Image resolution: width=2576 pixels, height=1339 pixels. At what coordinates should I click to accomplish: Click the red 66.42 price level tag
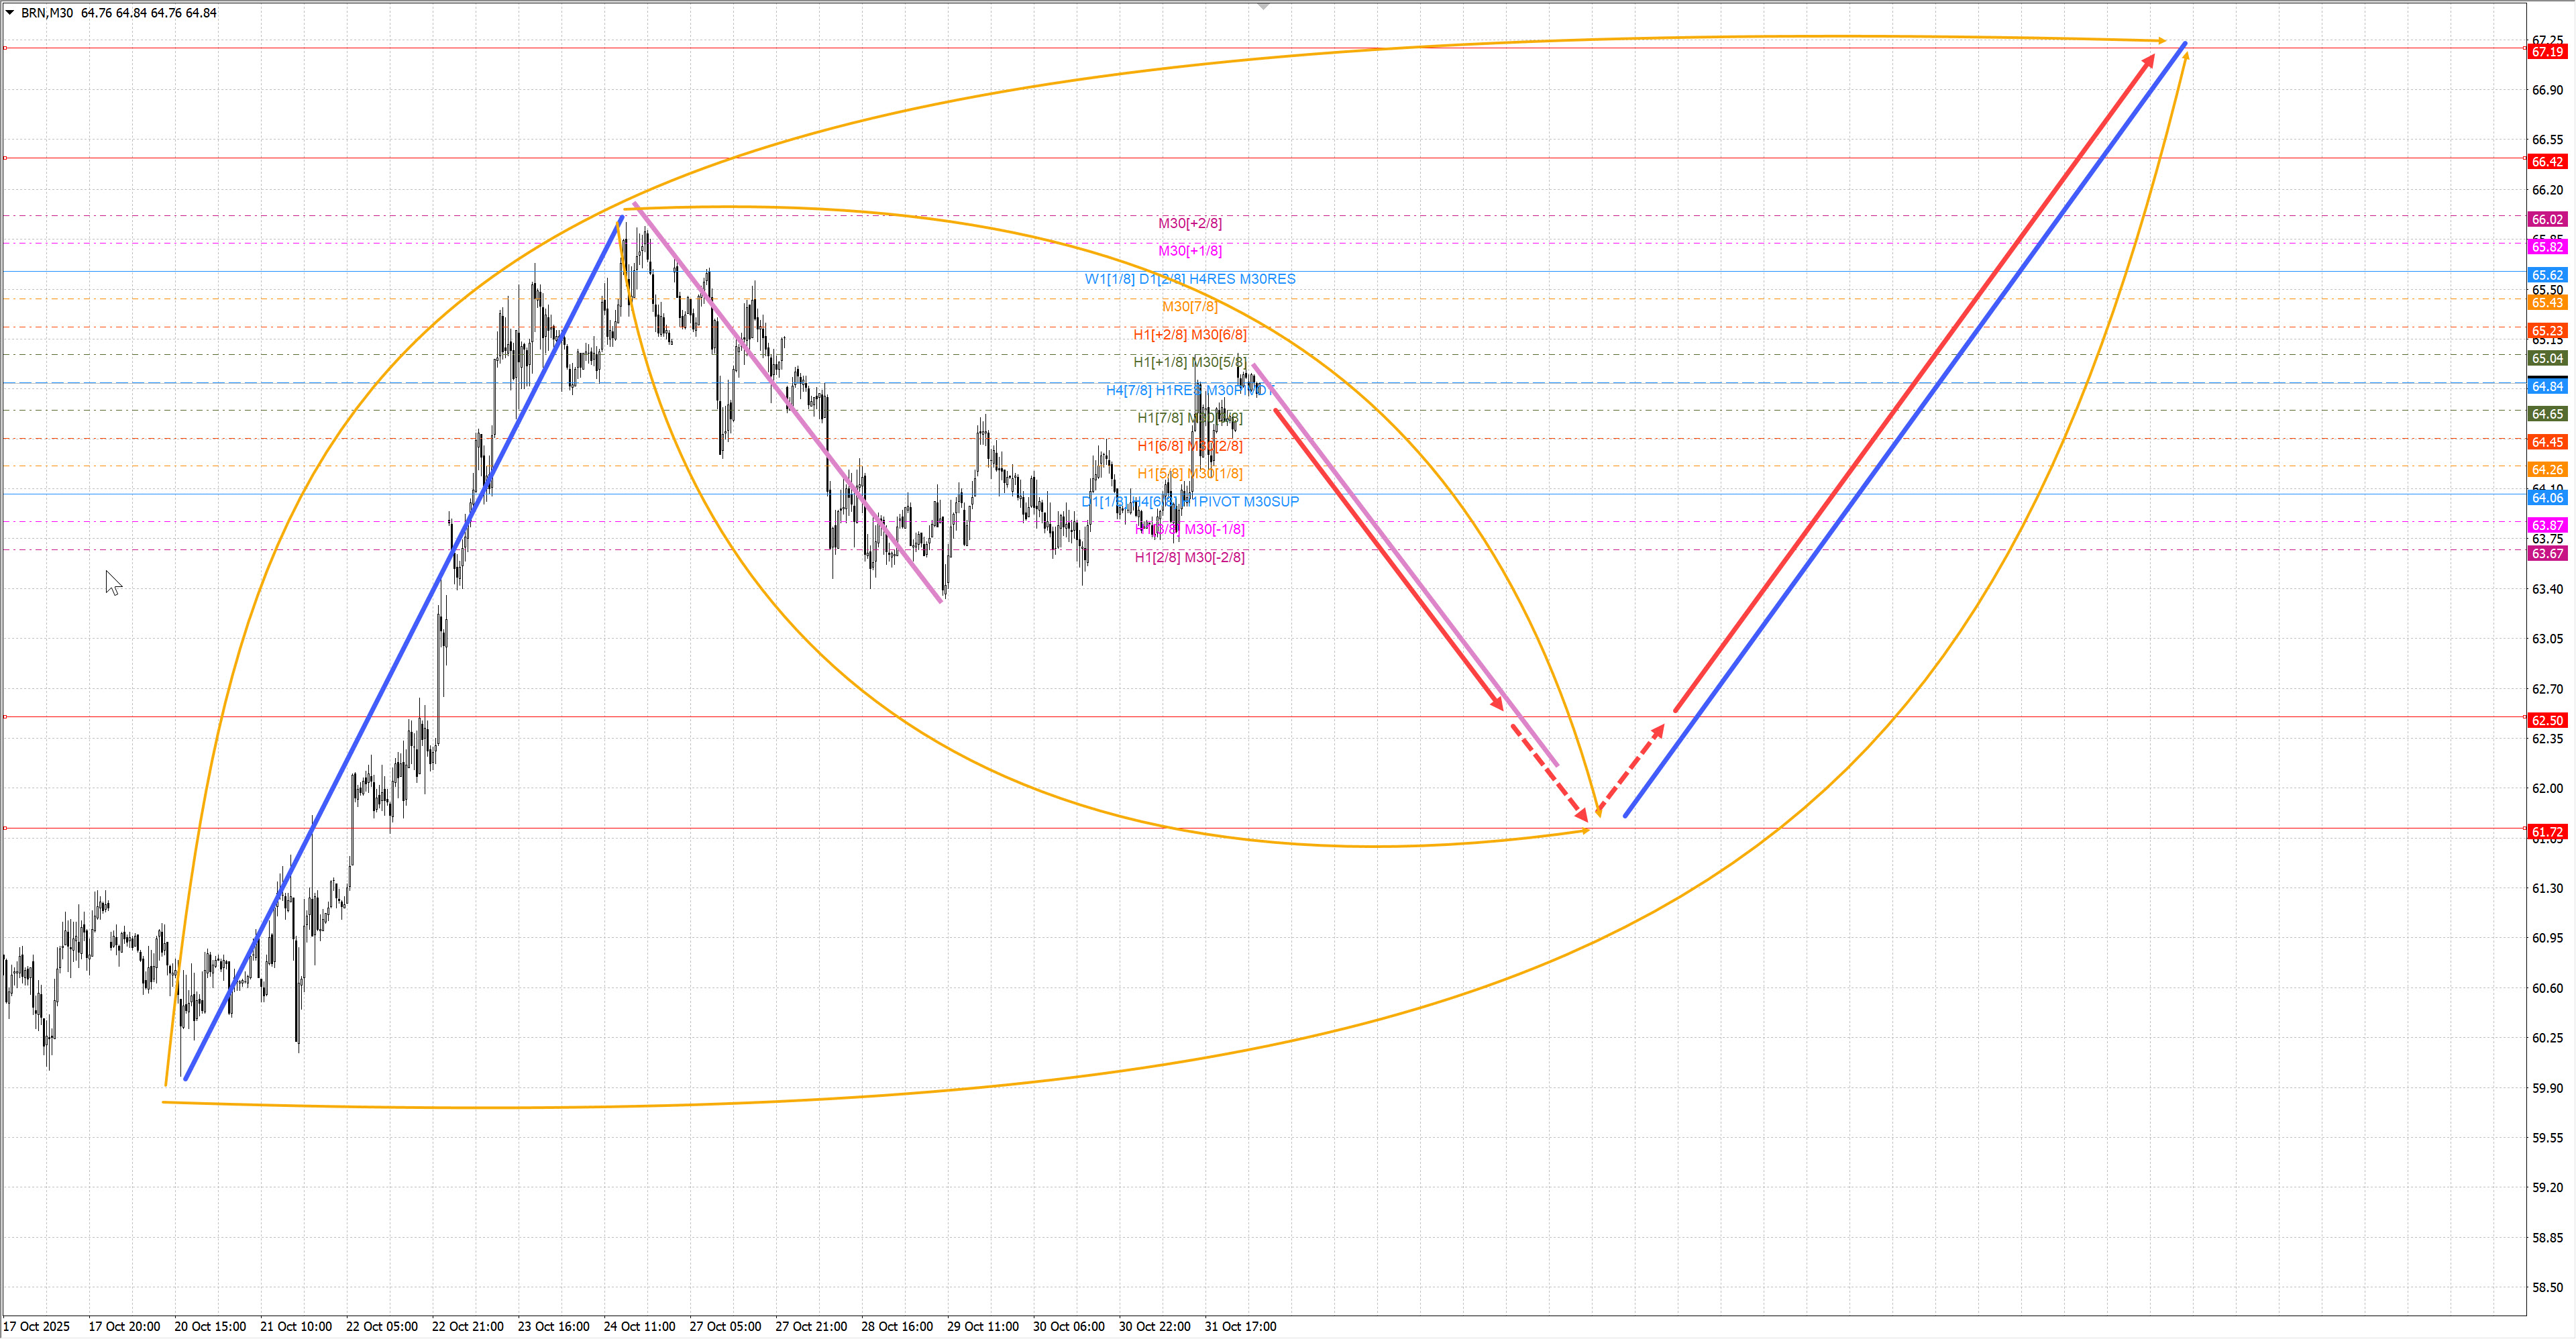[x=2547, y=162]
